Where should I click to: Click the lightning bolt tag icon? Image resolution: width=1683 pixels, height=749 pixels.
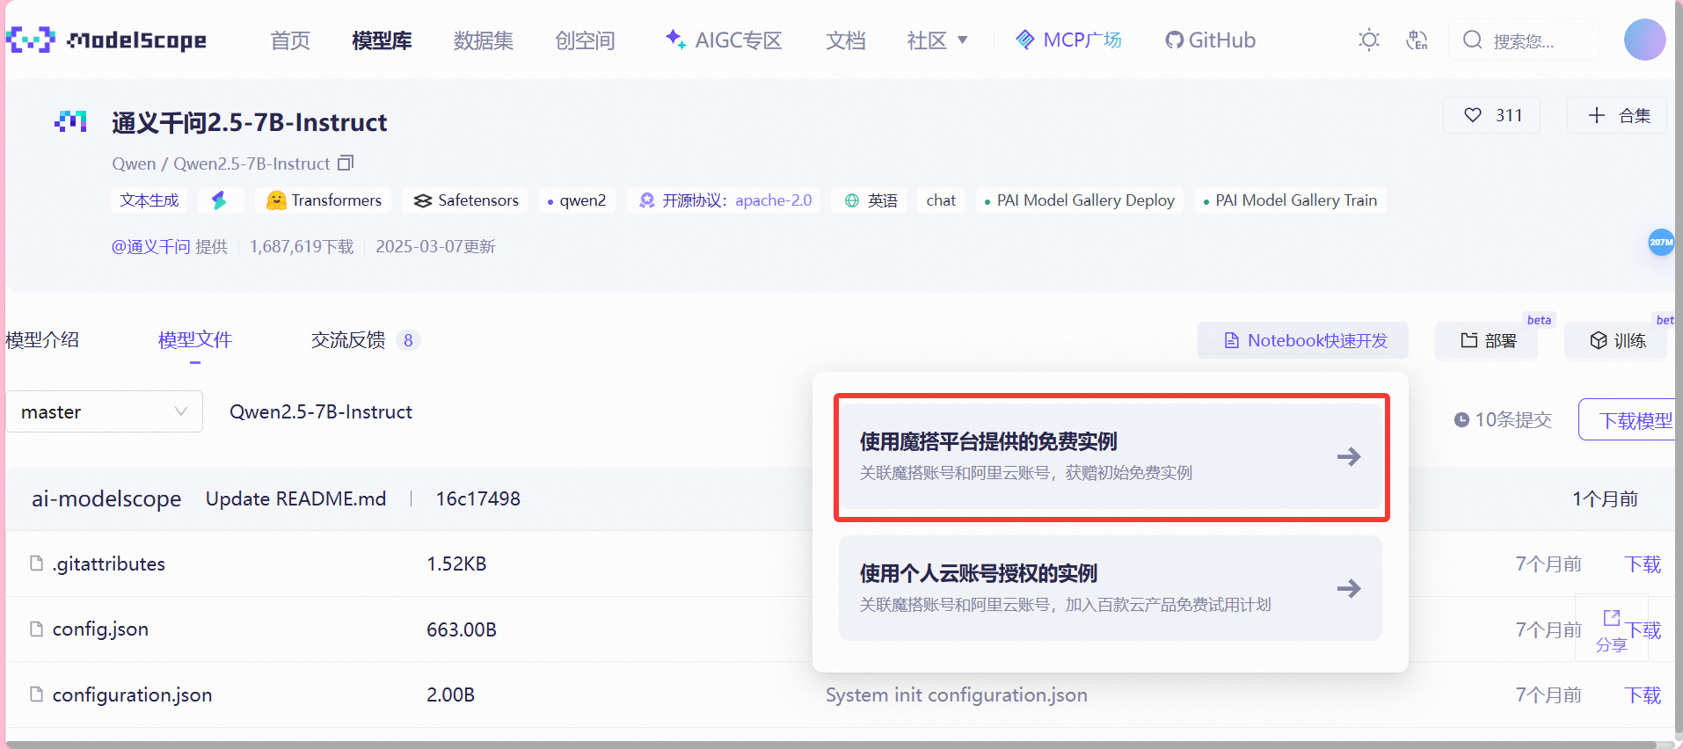219,200
